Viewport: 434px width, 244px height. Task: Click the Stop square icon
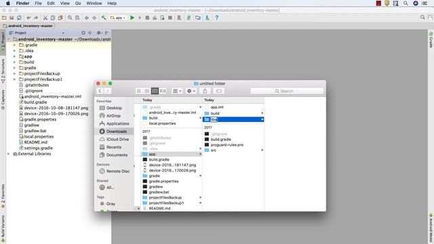tap(170, 18)
